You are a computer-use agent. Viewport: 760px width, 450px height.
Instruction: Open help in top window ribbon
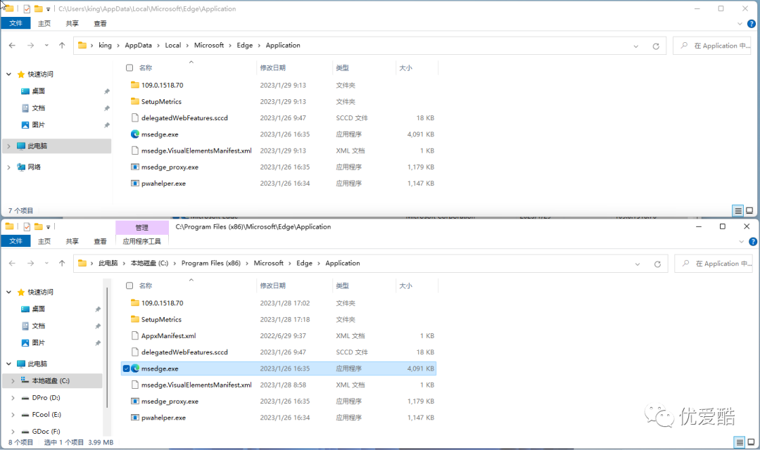[x=752, y=24]
